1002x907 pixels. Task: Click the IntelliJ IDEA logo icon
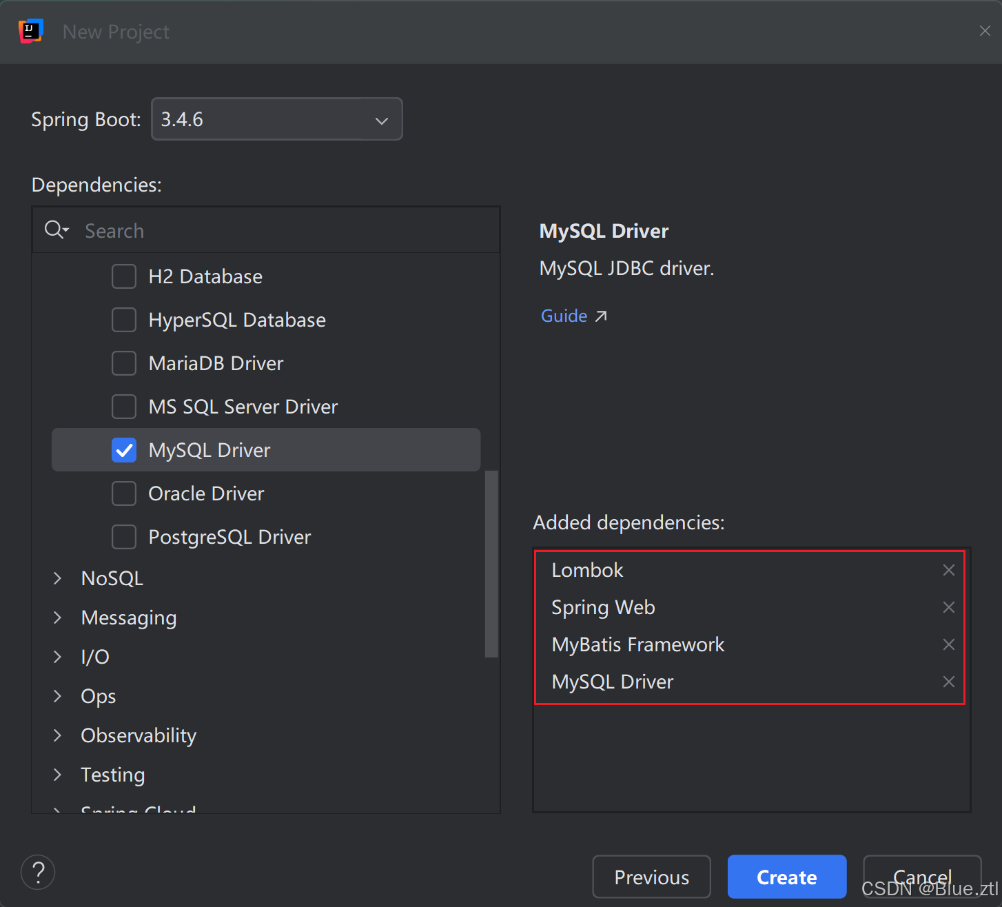(31, 31)
